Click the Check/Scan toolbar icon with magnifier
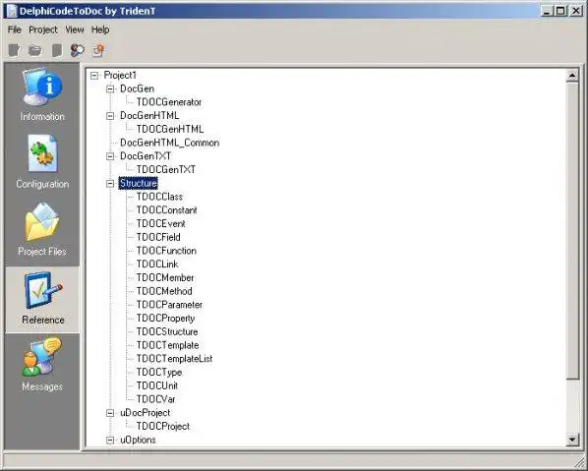Image resolution: width=588 pixels, height=471 pixels. point(78,50)
